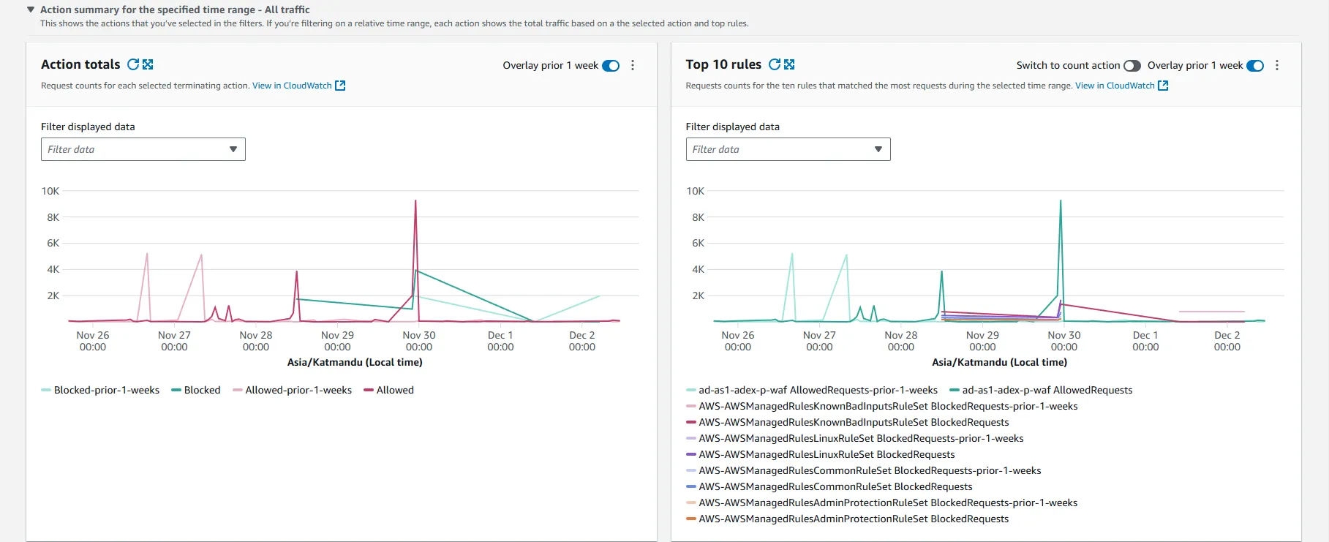This screenshot has height=542, width=1329.
Task: Click Nov 30 peak in Top 10 rules chart
Action: [x=1061, y=200]
